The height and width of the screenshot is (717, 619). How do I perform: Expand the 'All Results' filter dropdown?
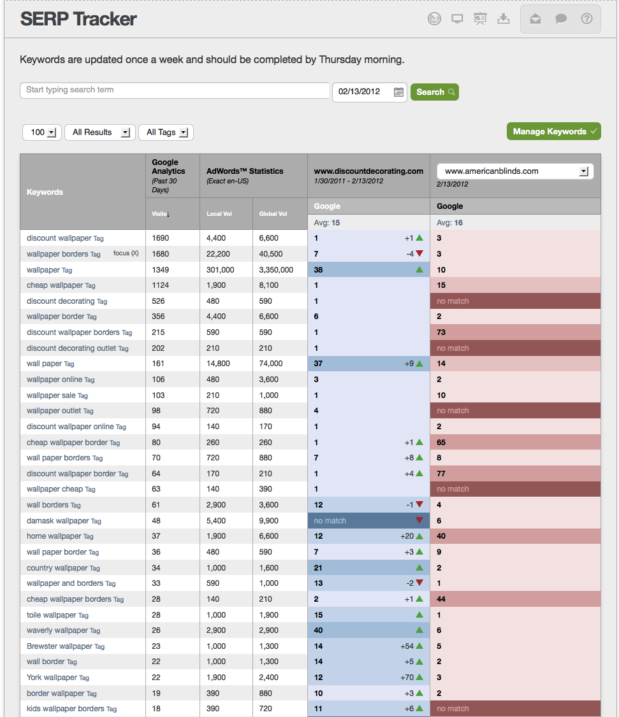click(99, 132)
